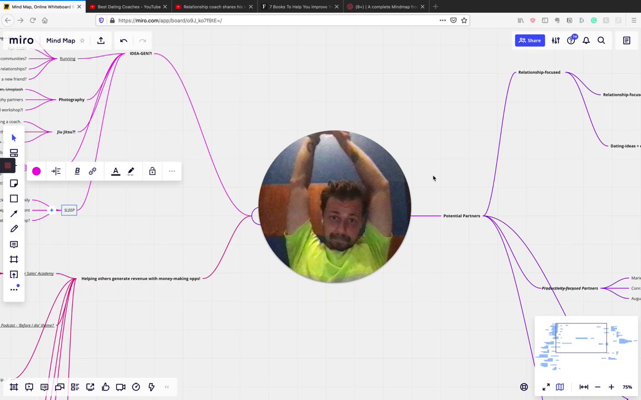Go to the miro logo home
This screenshot has height=400, width=641.
[21, 41]
